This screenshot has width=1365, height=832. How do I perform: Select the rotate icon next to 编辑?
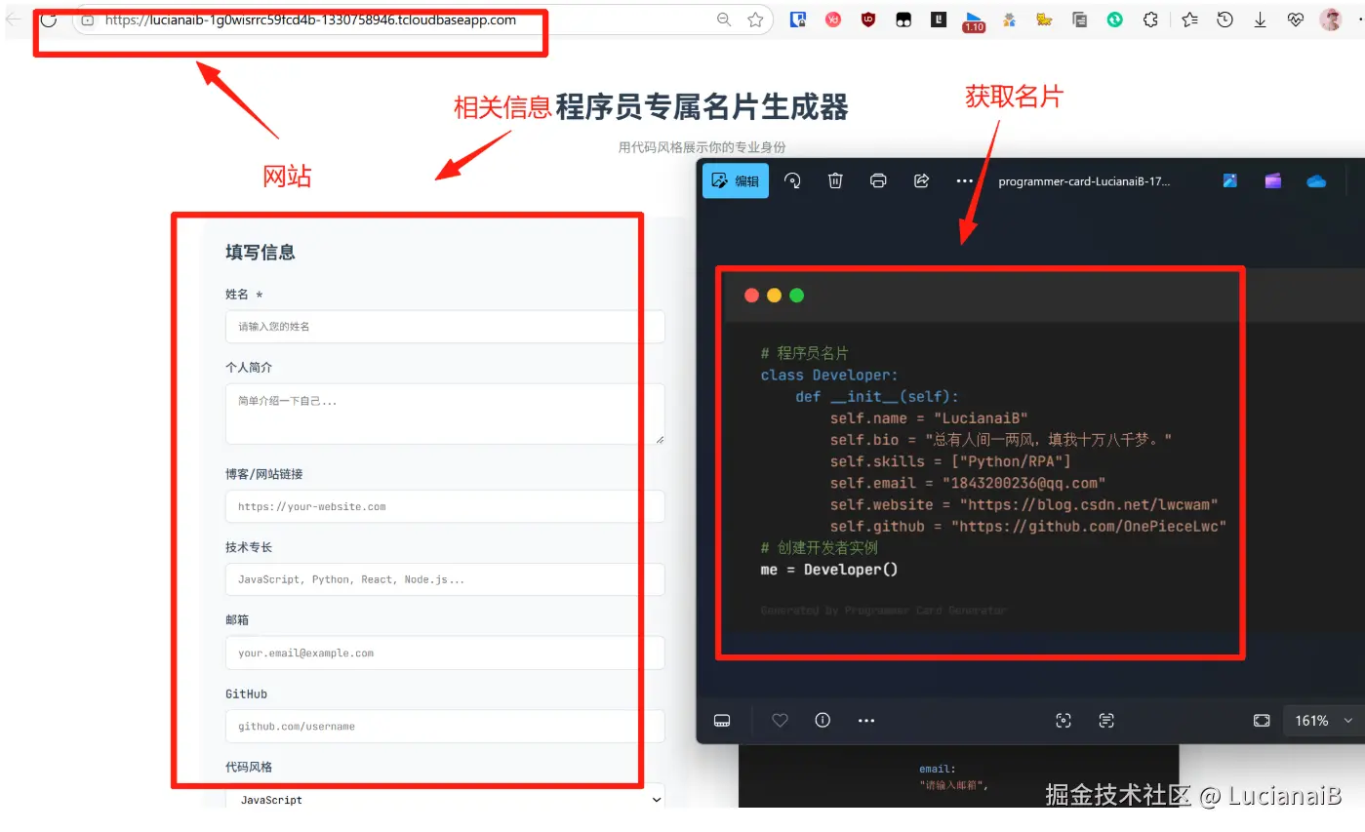point(792,180)
